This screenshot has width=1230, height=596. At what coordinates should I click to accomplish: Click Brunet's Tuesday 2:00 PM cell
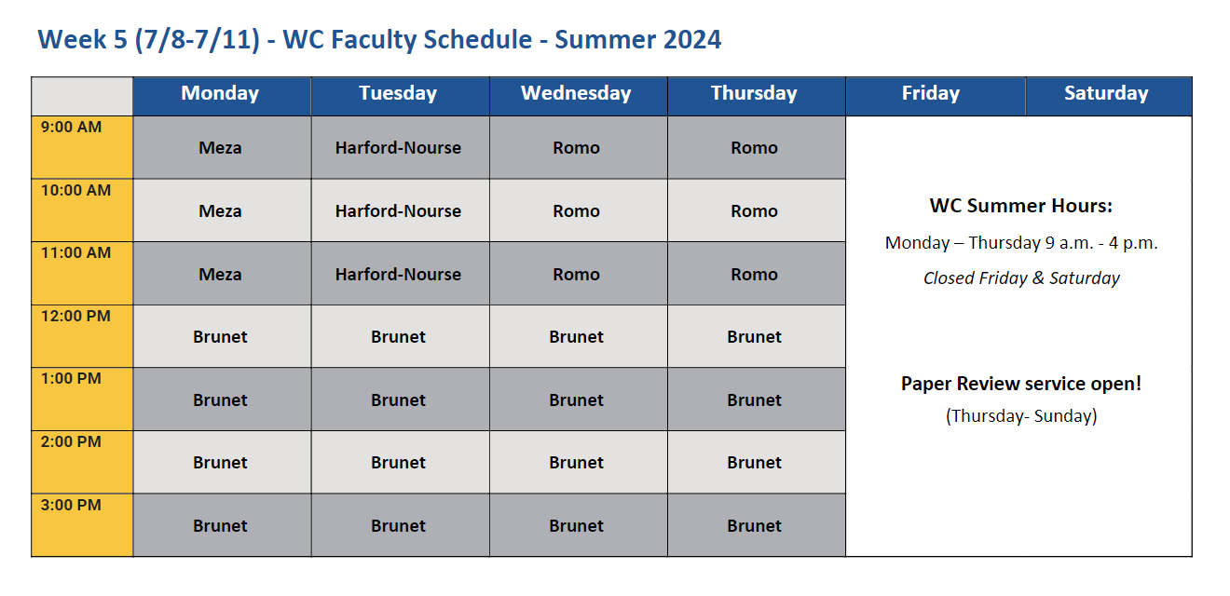click(399, 463)
